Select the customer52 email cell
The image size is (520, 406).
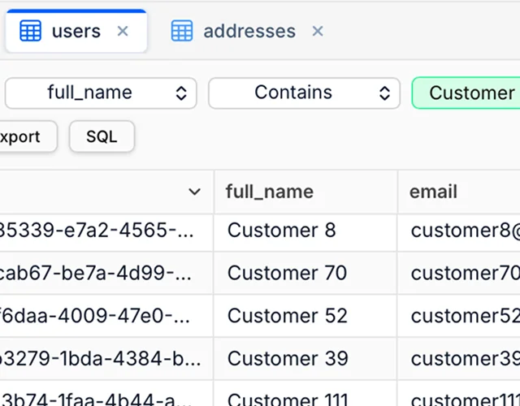tap(459, 316)
